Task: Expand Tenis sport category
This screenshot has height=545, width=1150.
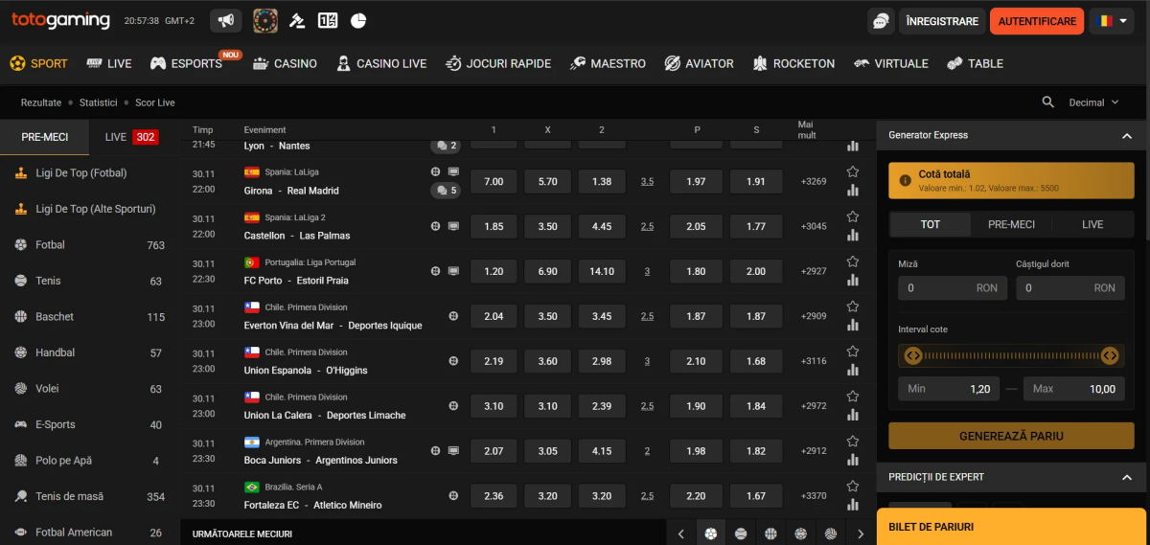Action: [90, 281]
